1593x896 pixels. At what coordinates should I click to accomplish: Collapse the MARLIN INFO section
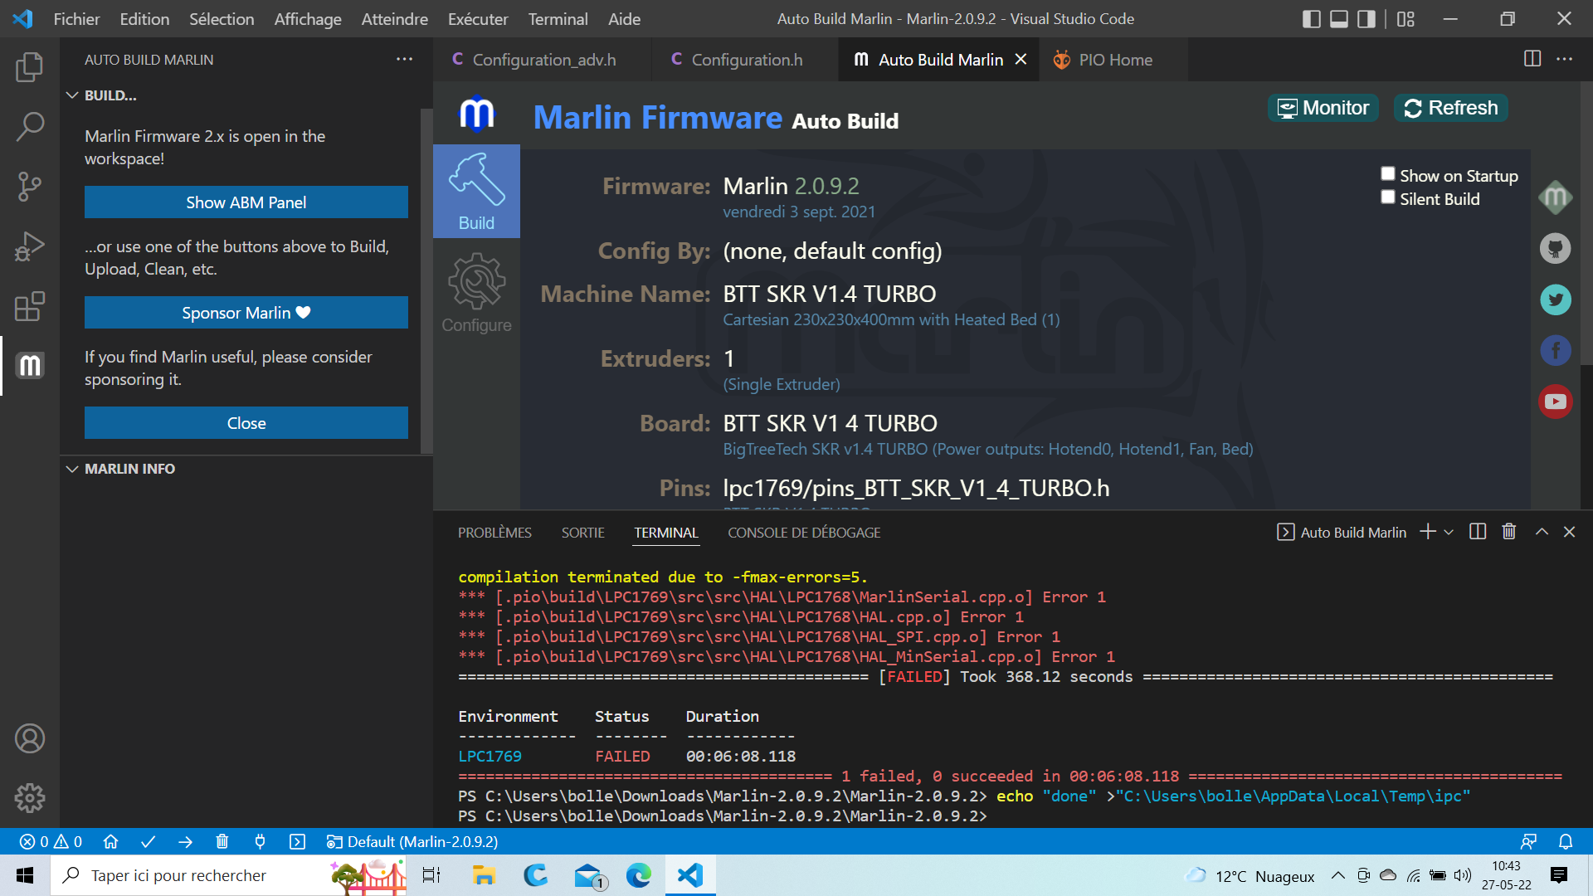[x=72, y=469]
